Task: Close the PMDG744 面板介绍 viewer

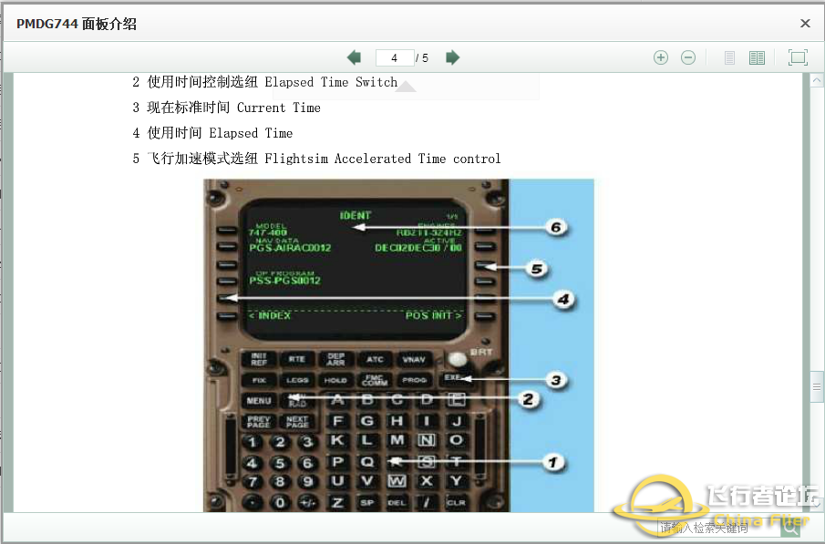Action: pyautogui.click(x=805, y=23)
